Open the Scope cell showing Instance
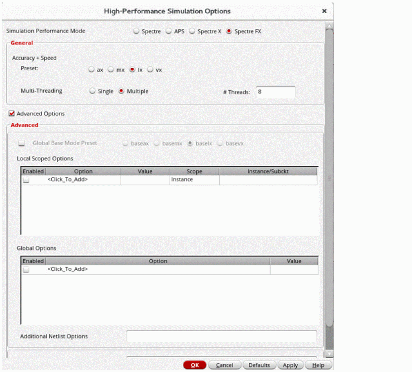The image size is (412, 372). pos(194,180)
